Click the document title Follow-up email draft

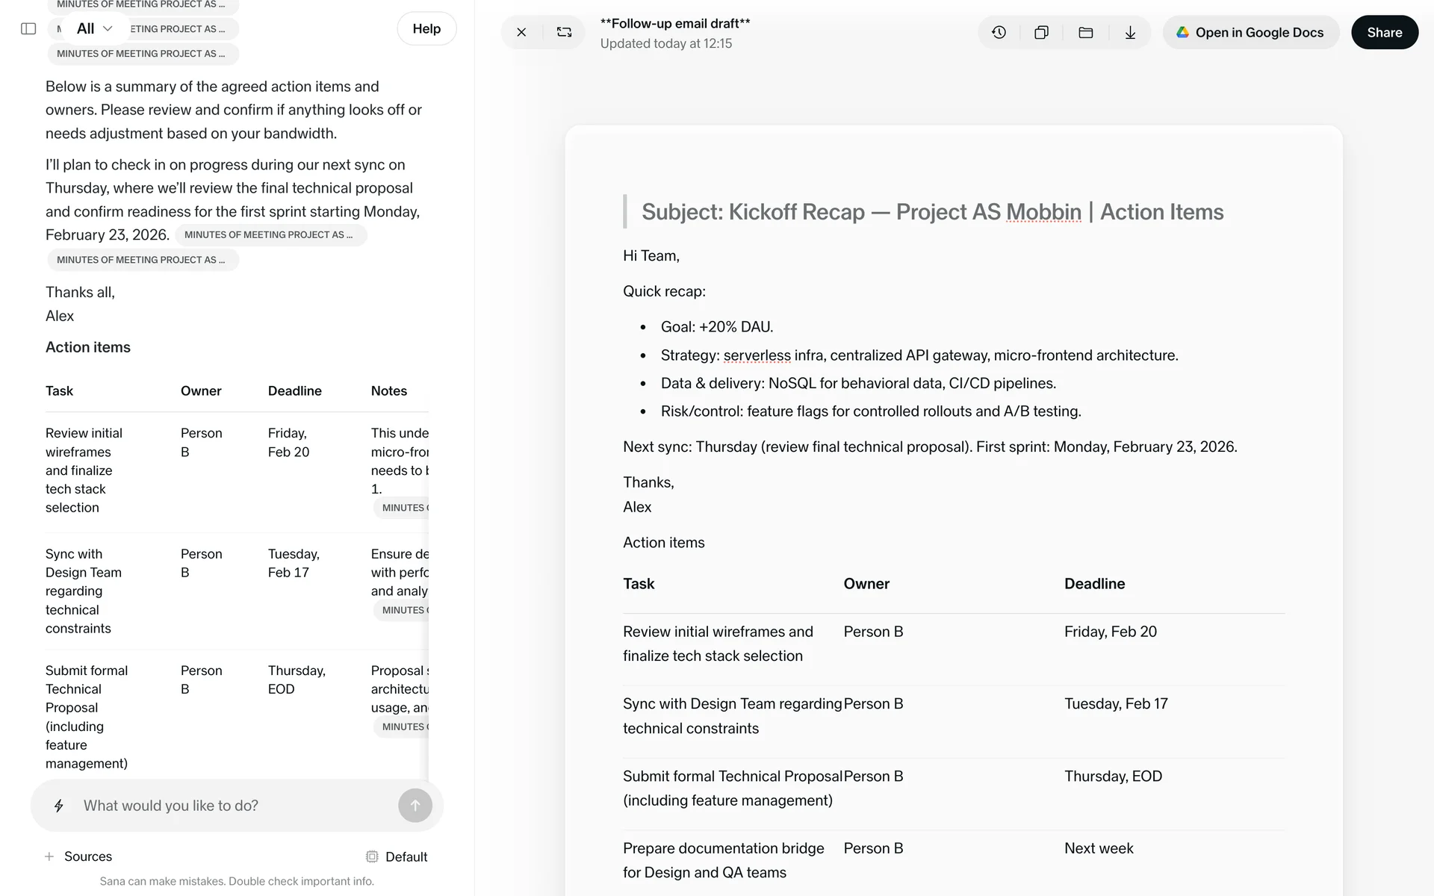pyautogui.click(x=675, y=23)
